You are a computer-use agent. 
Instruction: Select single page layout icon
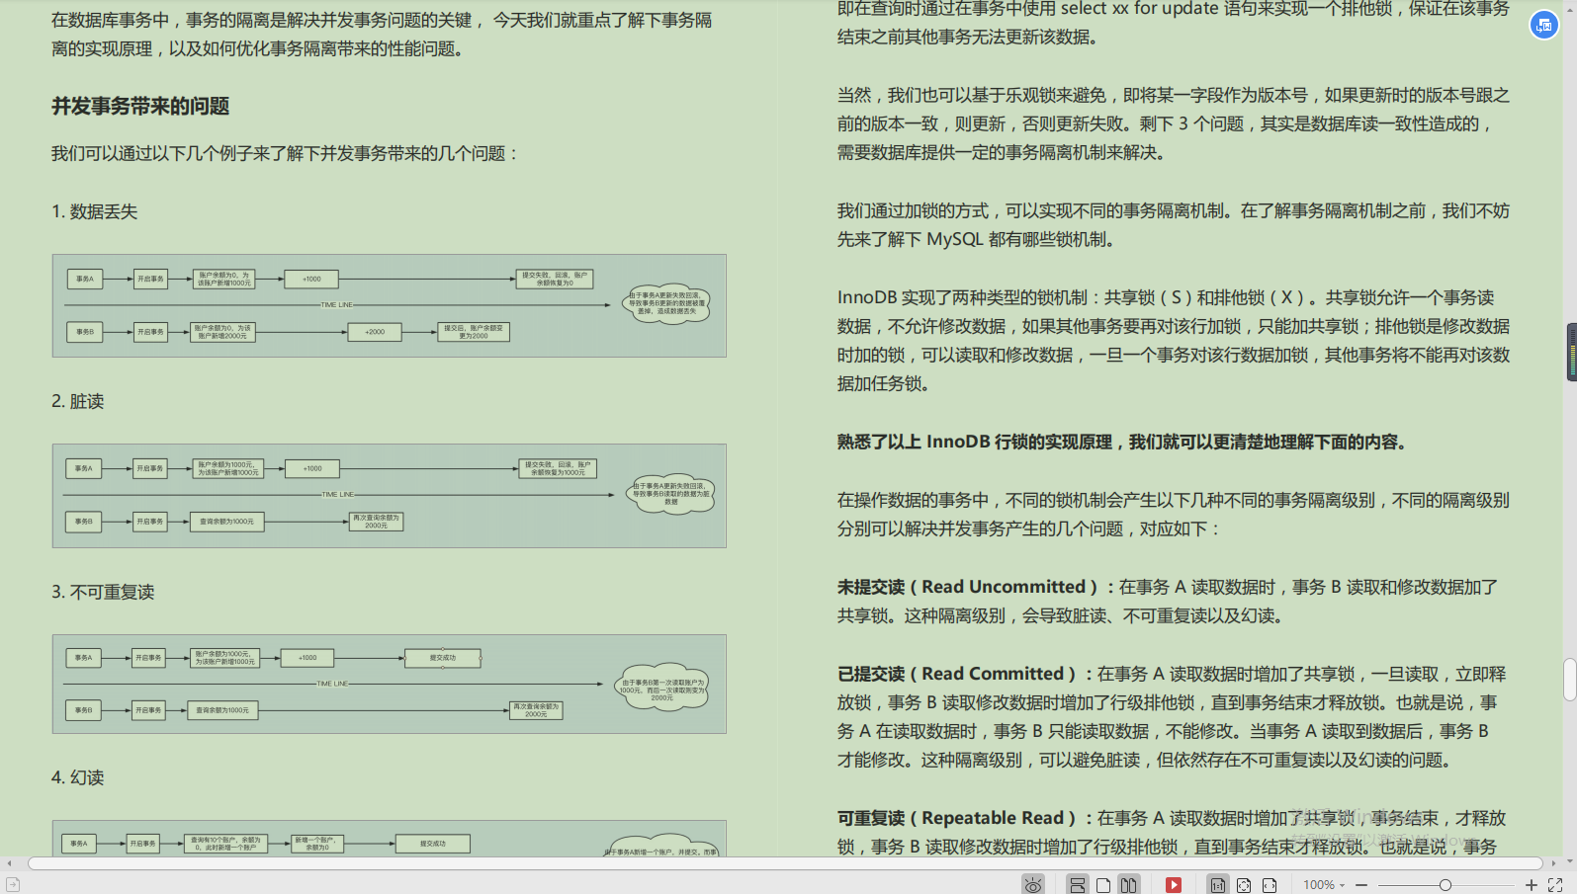tap(1103, 885)
